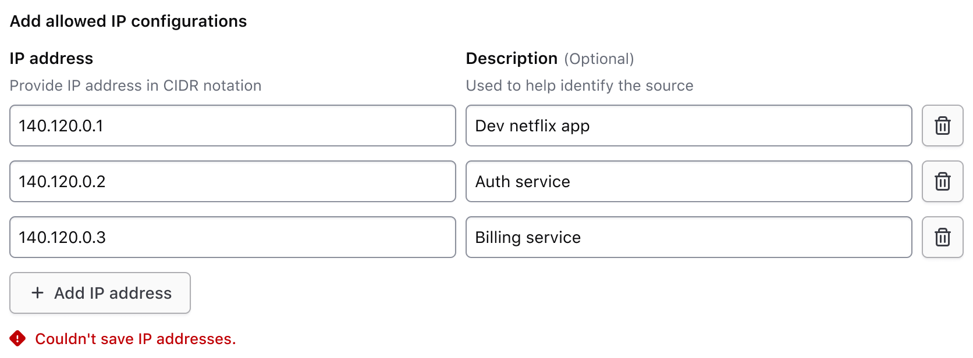Click into the 140.120.0.2 IP field
This screenshot has width=973, height=358.
(232, 181)
